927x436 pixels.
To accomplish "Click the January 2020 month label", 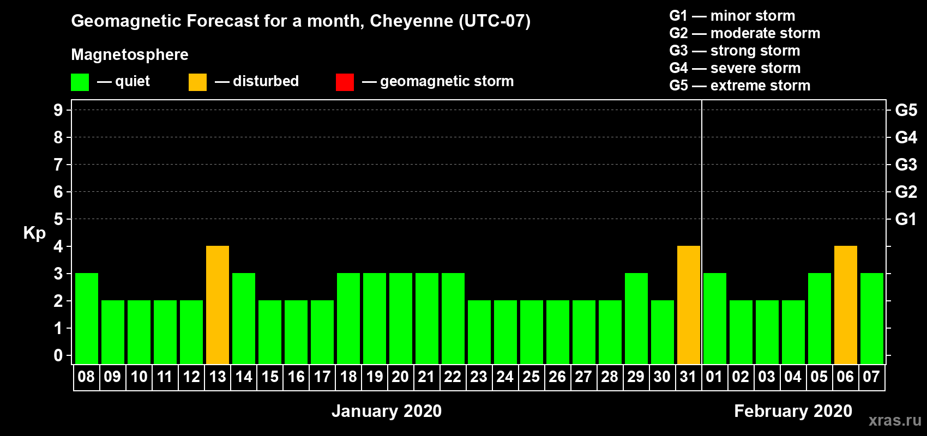I will click(387, 411).
